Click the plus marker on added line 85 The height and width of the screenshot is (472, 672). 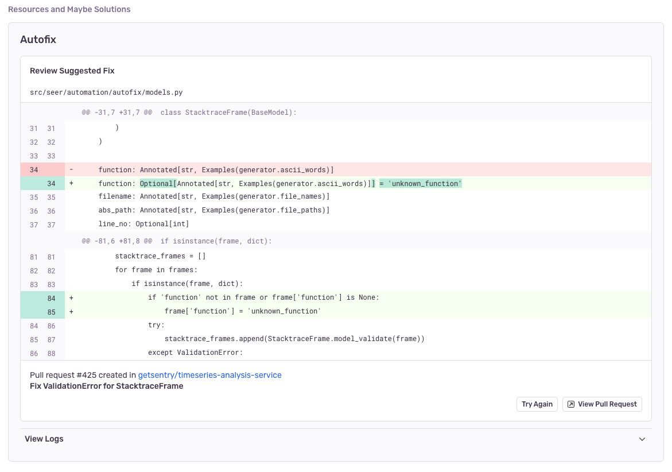click(71, 312)
